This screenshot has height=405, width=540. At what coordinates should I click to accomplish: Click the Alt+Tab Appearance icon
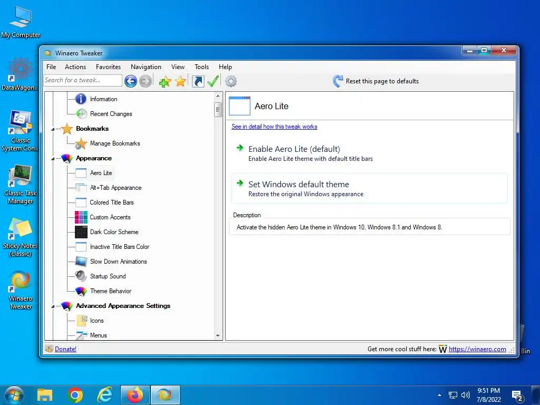[x=81, y=188]
